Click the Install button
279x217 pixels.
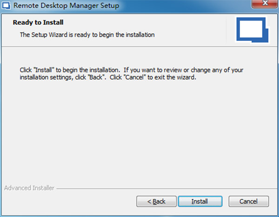pyautogui.click(x=199, y=201)
